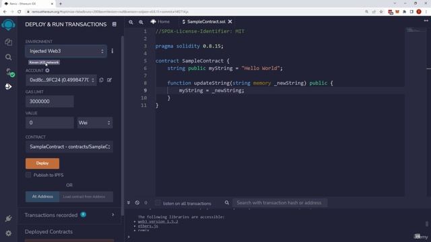Zoom out the editor font
Screen dimensions: 431x242
click(131, 22)
